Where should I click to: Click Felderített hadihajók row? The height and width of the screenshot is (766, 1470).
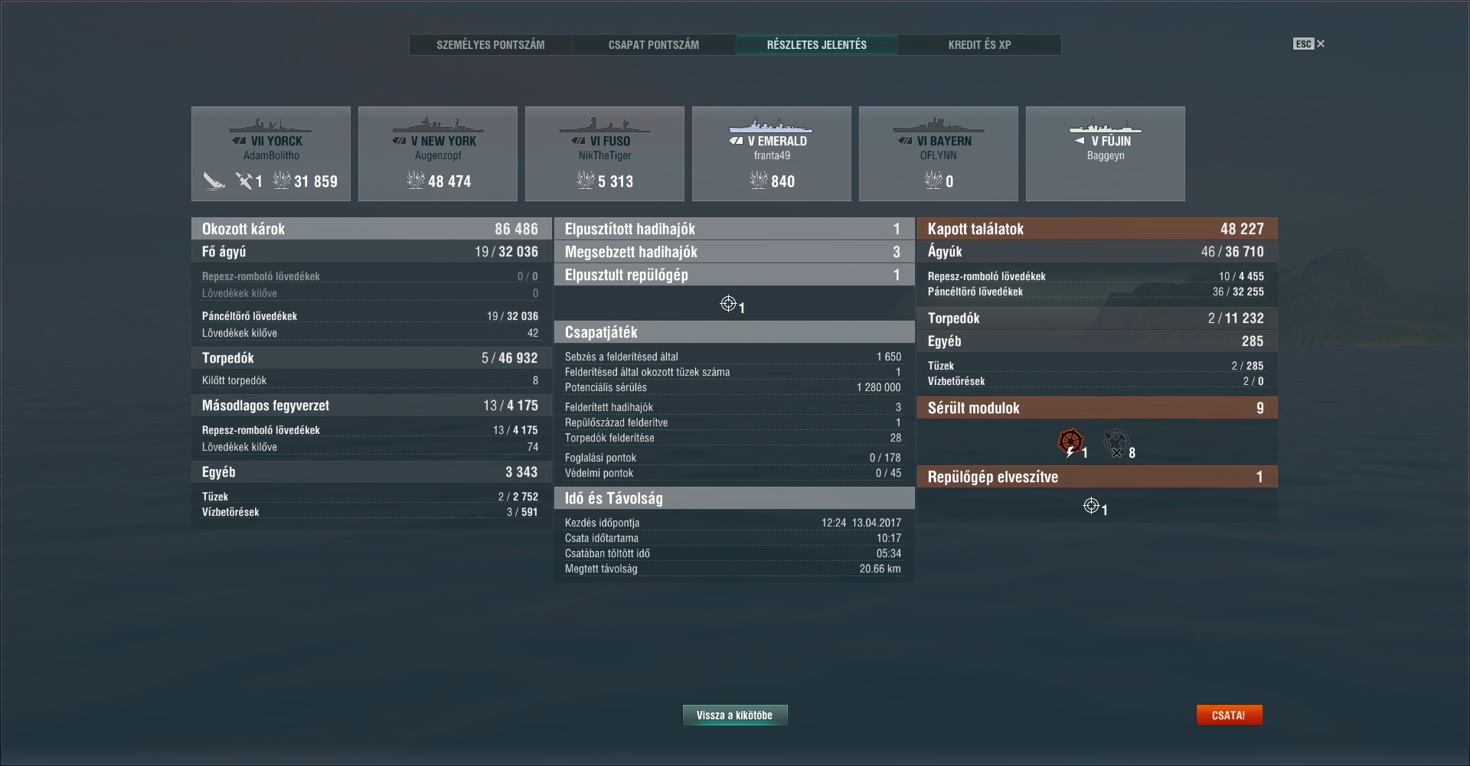[733, 408]
